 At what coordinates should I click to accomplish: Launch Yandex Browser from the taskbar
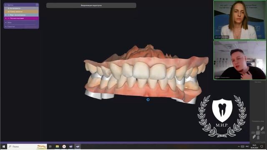64,146
